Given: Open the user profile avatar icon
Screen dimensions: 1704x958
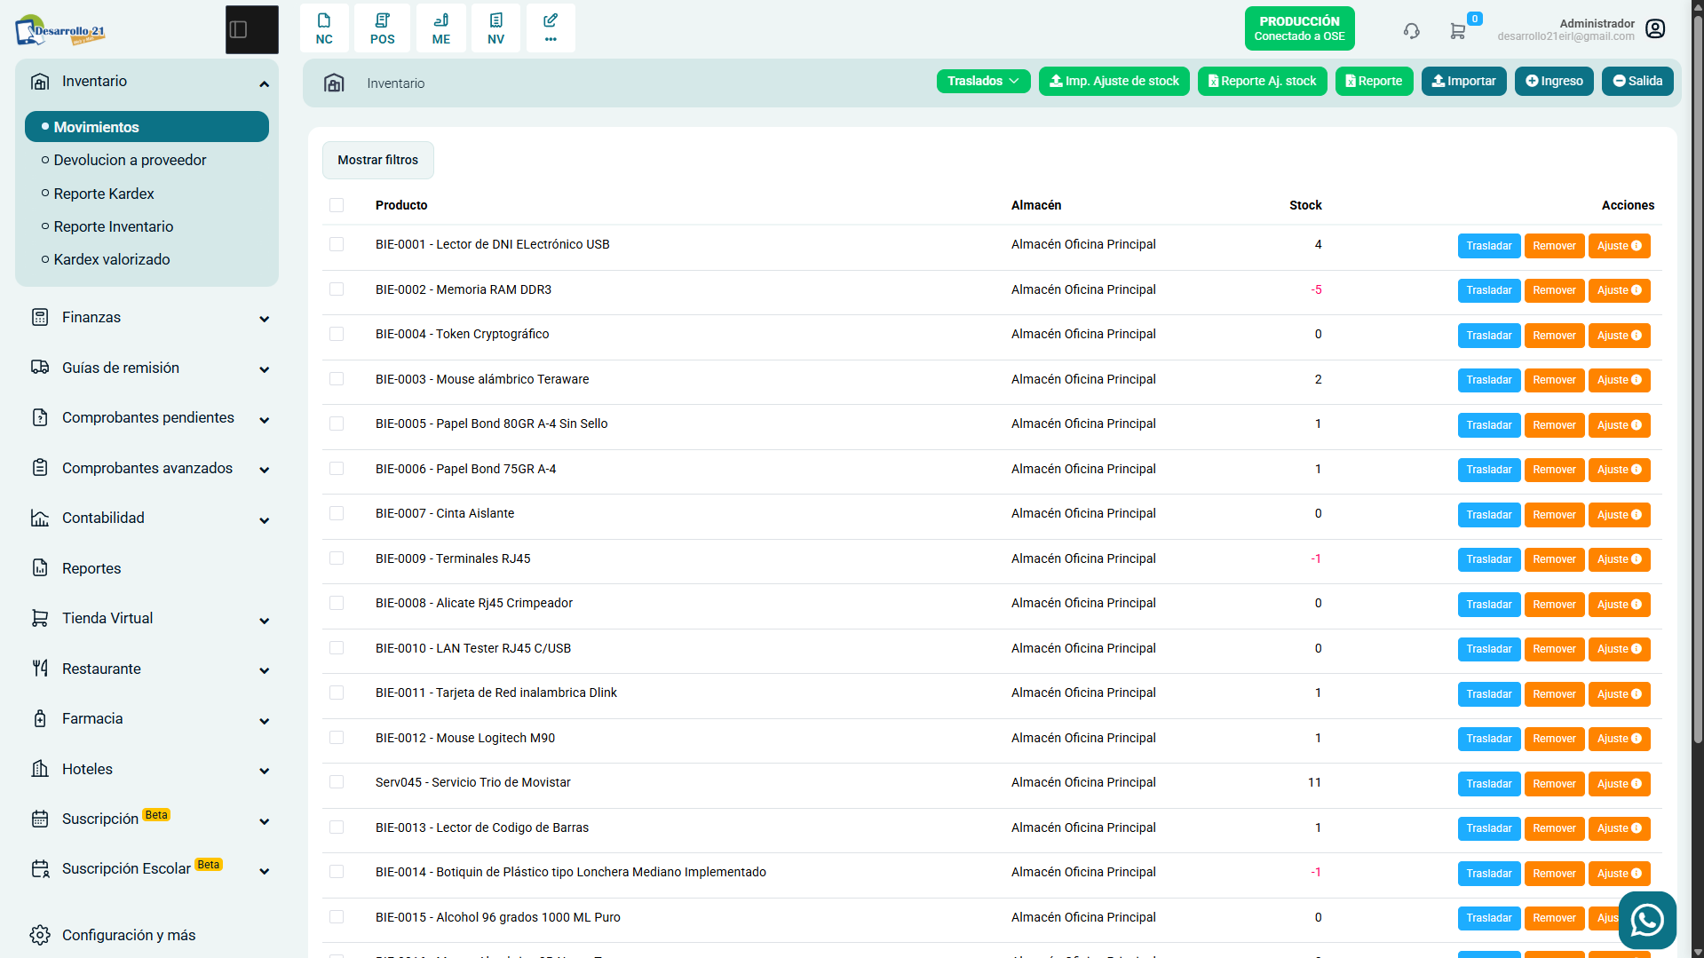Looking at the screenshot, I should pos(1655,29).
